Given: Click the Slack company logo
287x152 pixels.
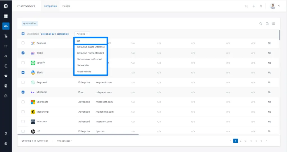Looking at the screenshot, I should (x=33, y=73).
